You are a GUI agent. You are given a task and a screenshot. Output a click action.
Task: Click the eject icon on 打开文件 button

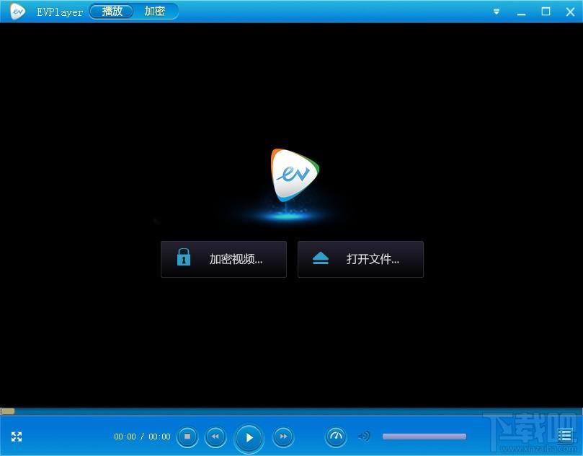pos(321,258)
